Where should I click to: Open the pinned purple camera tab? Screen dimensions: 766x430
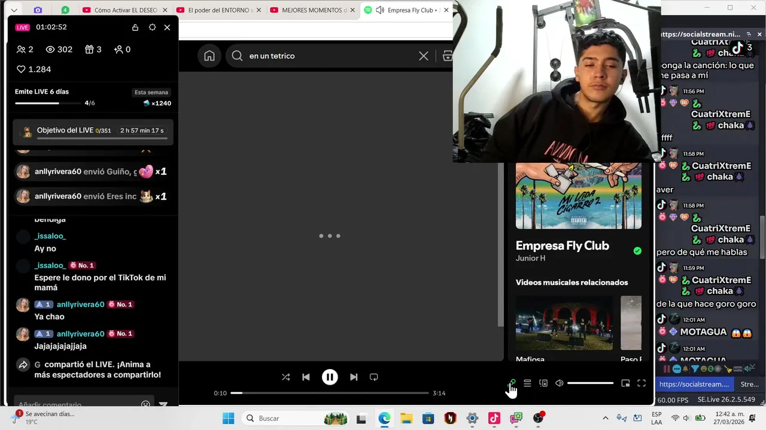pos(38,10)
